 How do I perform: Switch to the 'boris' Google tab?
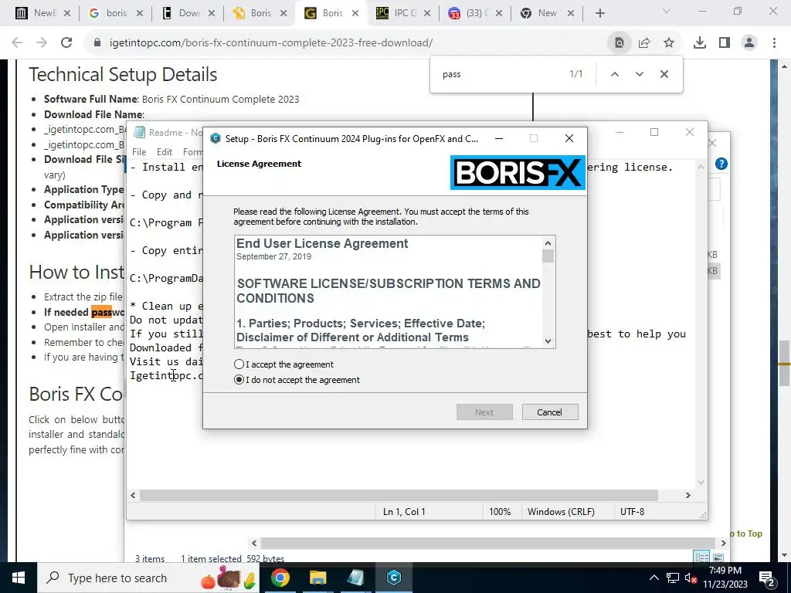click(x=116, y=13)
